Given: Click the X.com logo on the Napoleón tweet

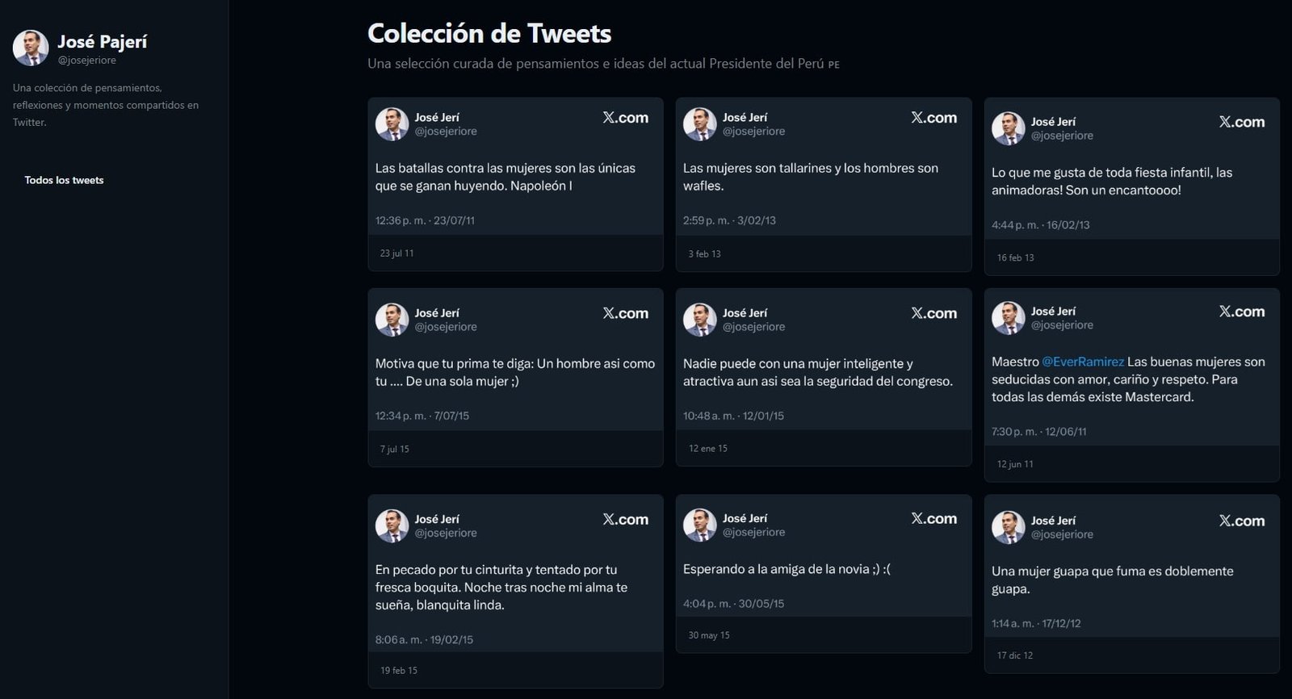Looking at the screenshot, I should (625, 118).
